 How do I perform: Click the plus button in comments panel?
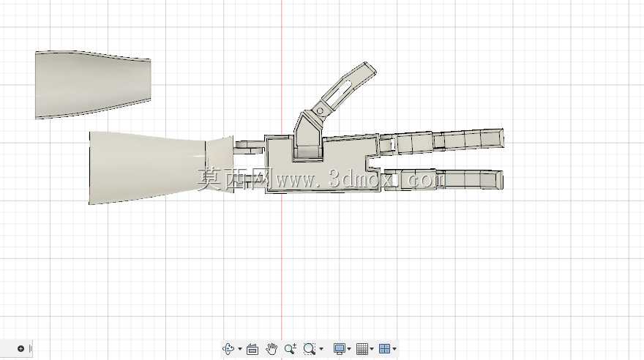click(21, 349)
